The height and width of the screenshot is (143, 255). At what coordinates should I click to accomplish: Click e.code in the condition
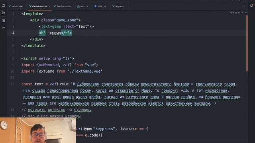point(92,135)
